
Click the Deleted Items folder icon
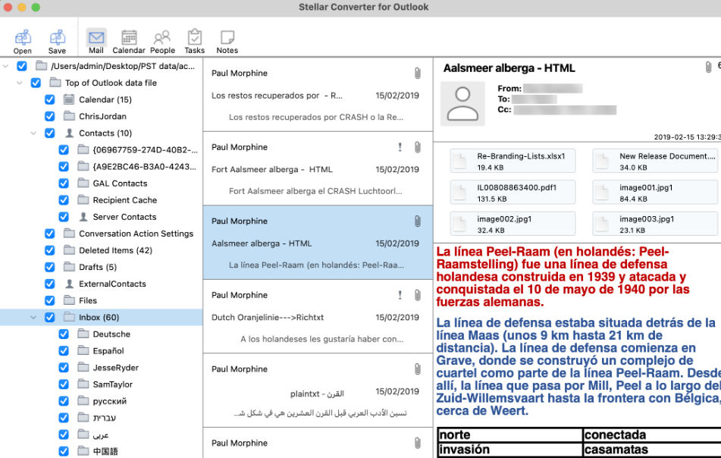(x=69, y=250)
